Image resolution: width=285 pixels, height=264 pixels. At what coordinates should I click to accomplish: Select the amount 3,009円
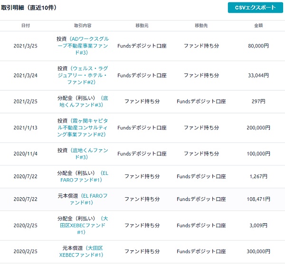pyautogui.click(x=258, y=226)
